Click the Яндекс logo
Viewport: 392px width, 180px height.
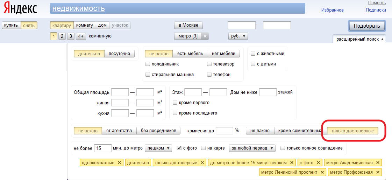[x=20, y=8]
